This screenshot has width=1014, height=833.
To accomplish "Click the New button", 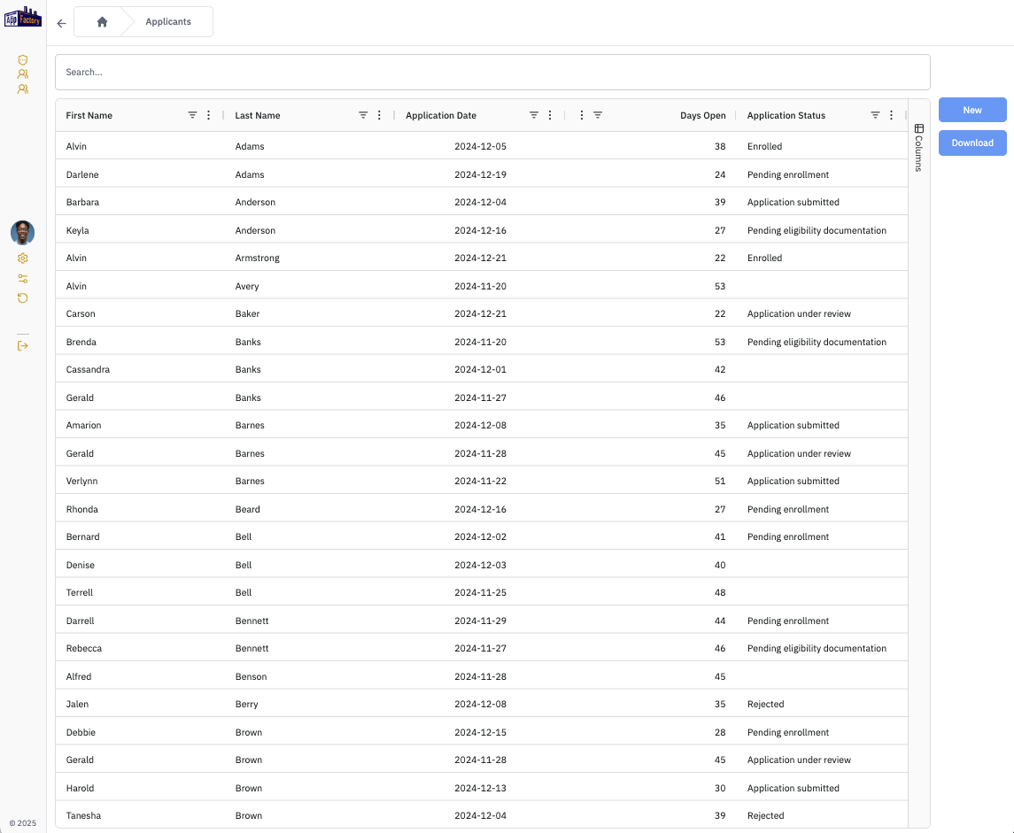I will pyautogui.click(x=971, y=110).
